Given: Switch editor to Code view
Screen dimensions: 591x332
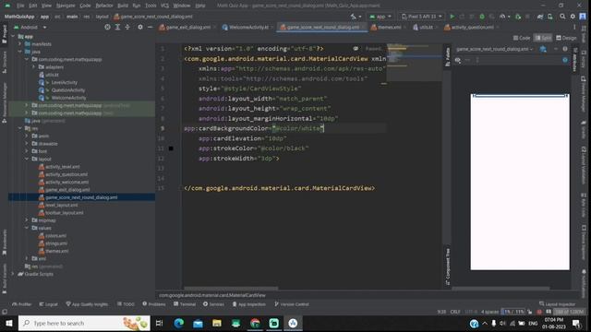Looking at the screenshot, I should pos(522,38).
